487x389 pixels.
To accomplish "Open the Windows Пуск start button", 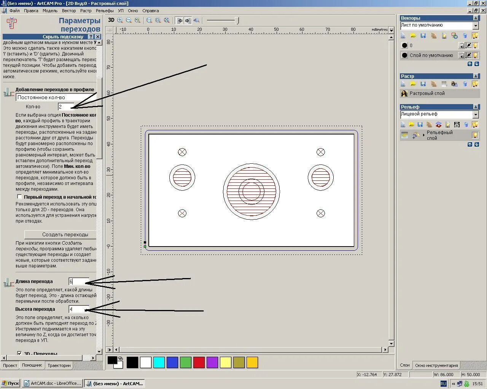I will pyautogui.click(x=10, y=383).
